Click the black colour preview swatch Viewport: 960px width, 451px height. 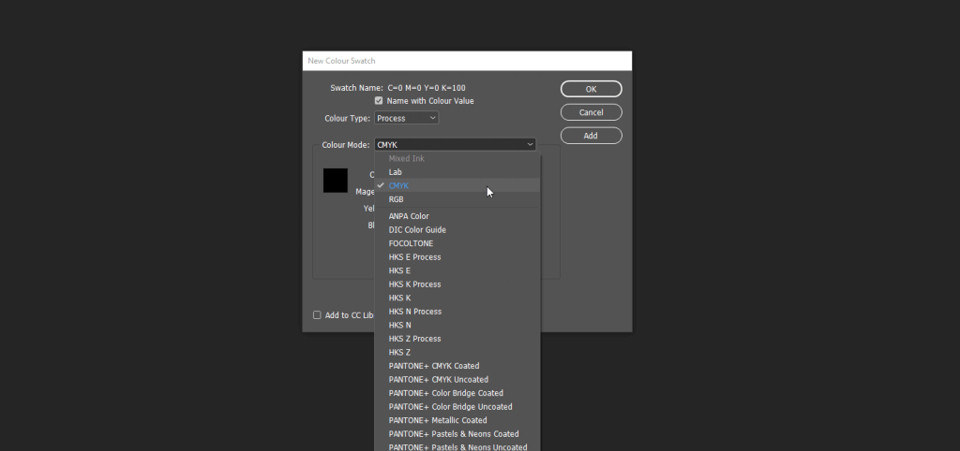[x=336, y=181]
